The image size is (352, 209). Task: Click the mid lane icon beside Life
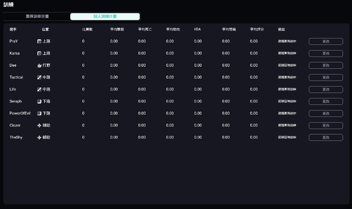coord(39,90)
